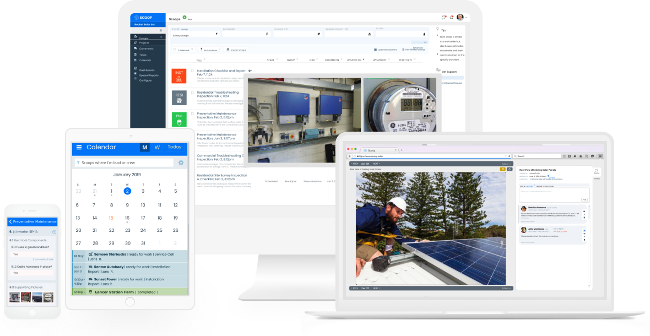
Task: Click browser back arrow in laptop window
Action: click(x=349, y=156)
